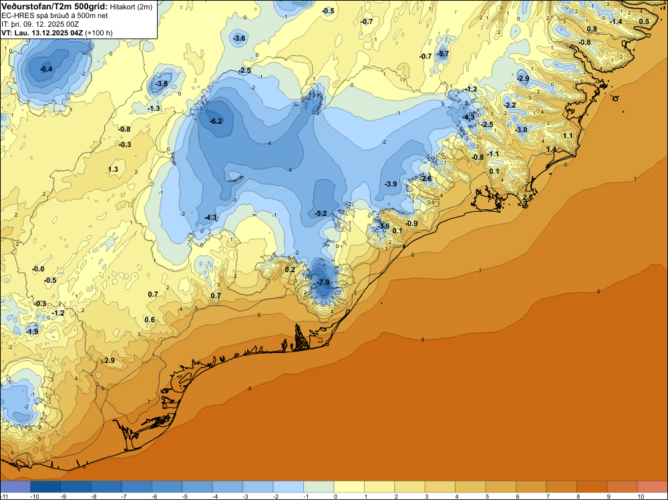Image resolution: width=668 pixels, height=500 pixels.
Task: Click the initialization time 'IT: þri. 09. 12. 2025 00Z'
Action: click(40, 24)
